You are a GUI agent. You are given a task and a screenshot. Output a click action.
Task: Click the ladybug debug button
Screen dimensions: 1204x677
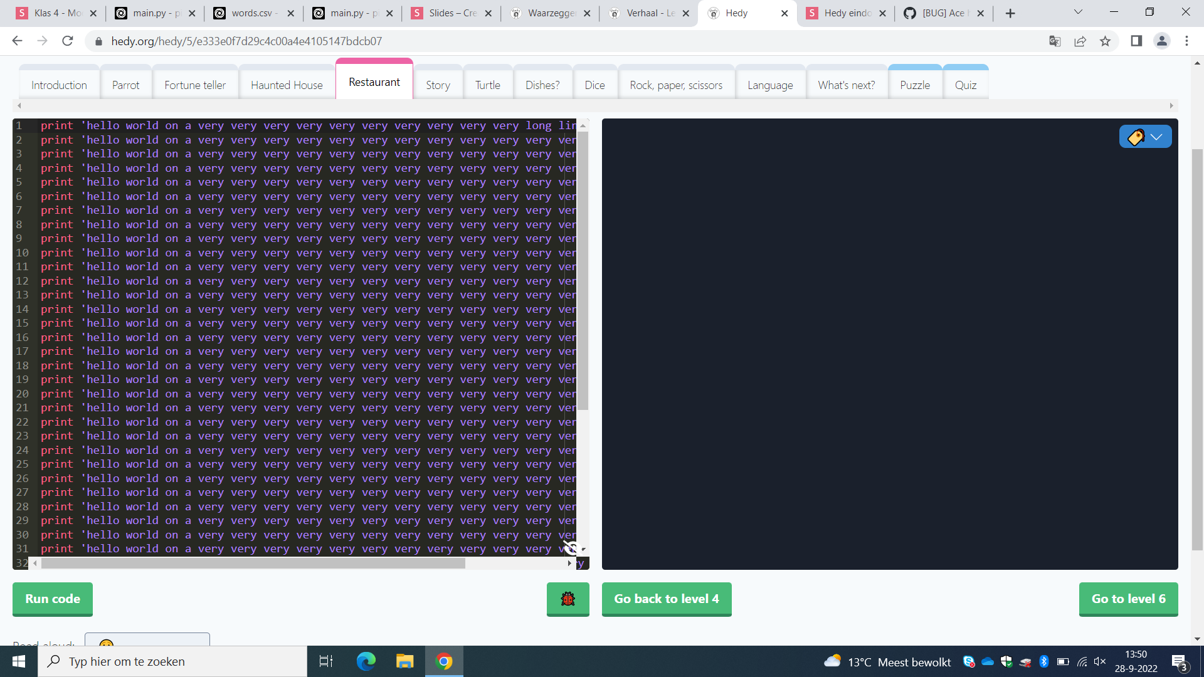(568, 599)
